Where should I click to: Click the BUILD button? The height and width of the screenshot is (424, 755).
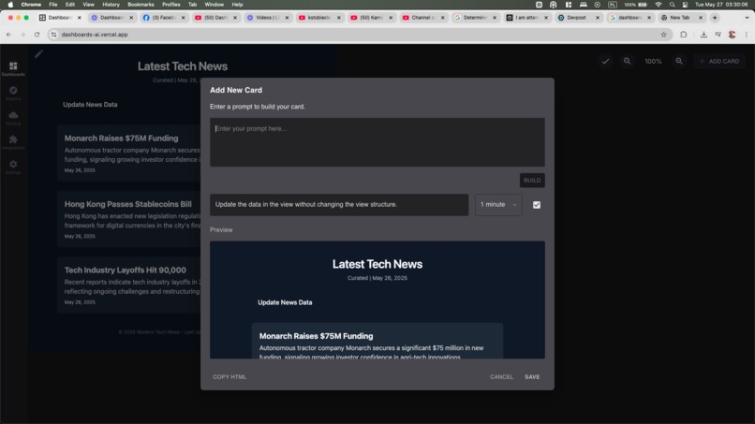point(532,180)
